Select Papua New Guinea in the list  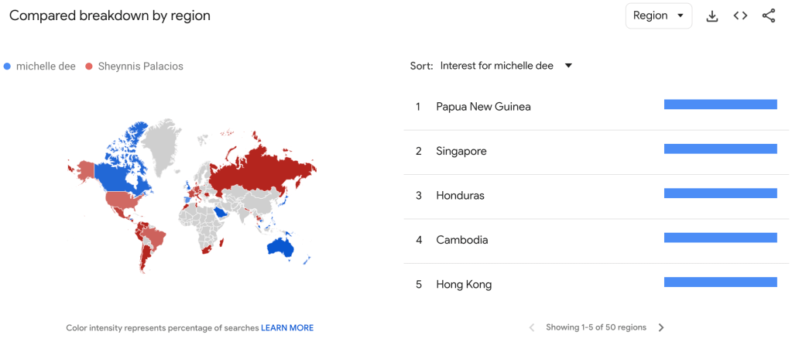pyautogui.click(x=483, y=107)
